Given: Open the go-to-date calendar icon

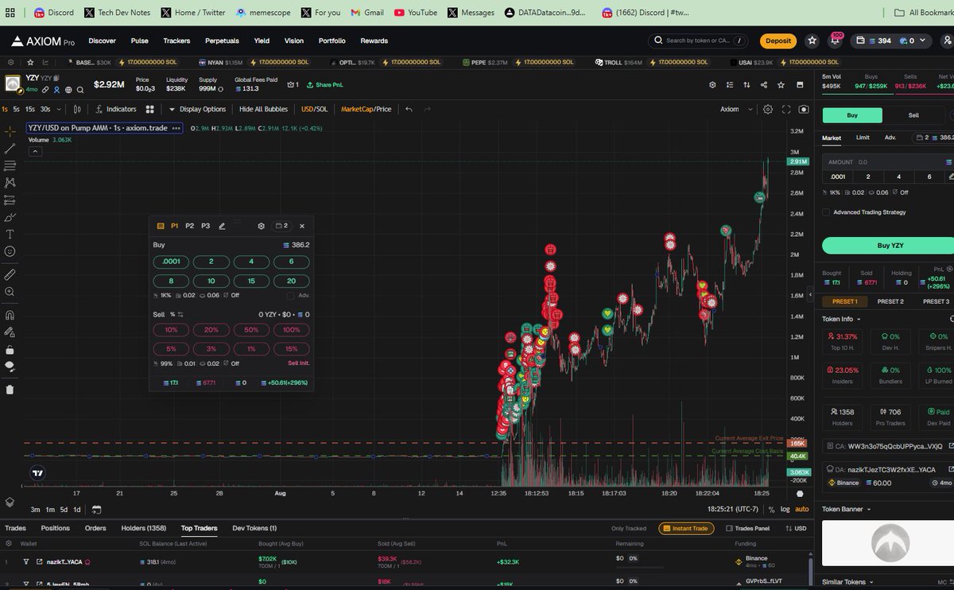Looking at the screenshot, I should point(96,509).
